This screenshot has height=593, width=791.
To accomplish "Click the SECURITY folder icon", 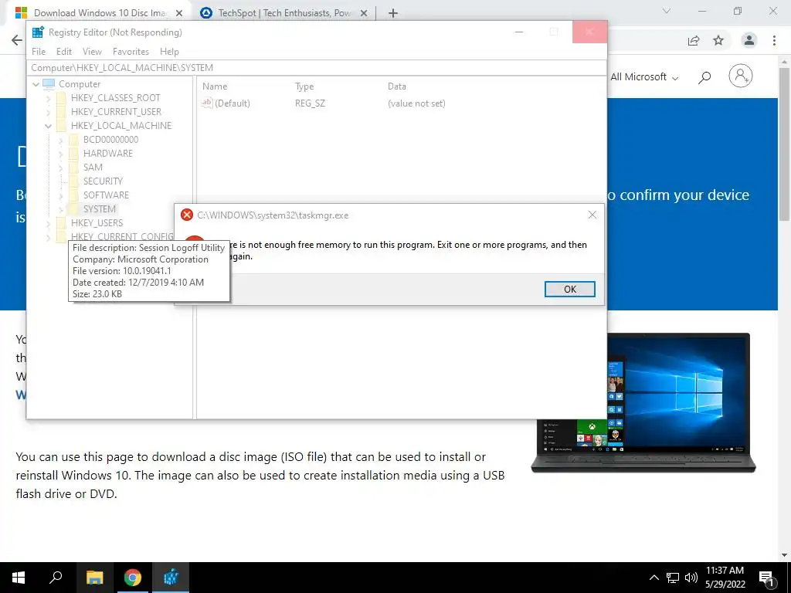I will (x=73, y=181).
